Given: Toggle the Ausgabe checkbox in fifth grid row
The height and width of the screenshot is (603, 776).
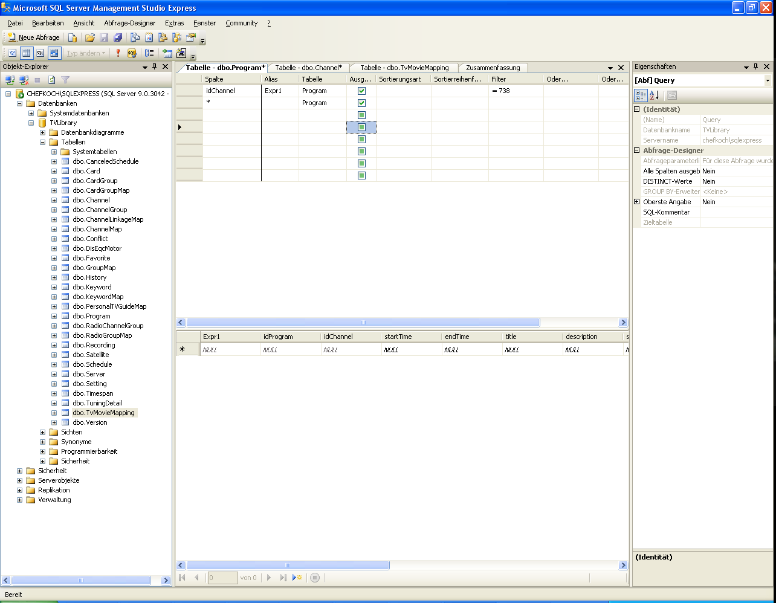Looking at the screenshot, I should pos(361,139).
